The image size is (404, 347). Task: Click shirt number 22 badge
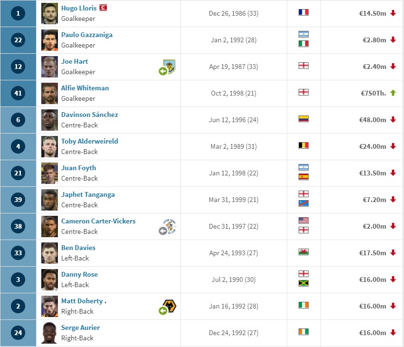tap(18, 40)
